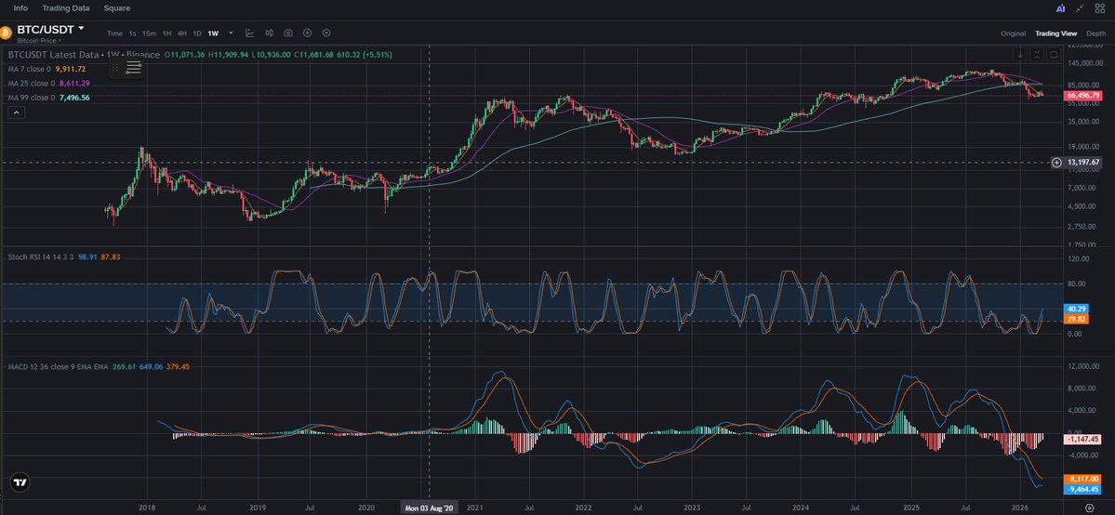Image resolution: width=1115 pixels, height=515 pixels.
Task: Click the 2018 label on time axis
Action: [x=147, y=508]
